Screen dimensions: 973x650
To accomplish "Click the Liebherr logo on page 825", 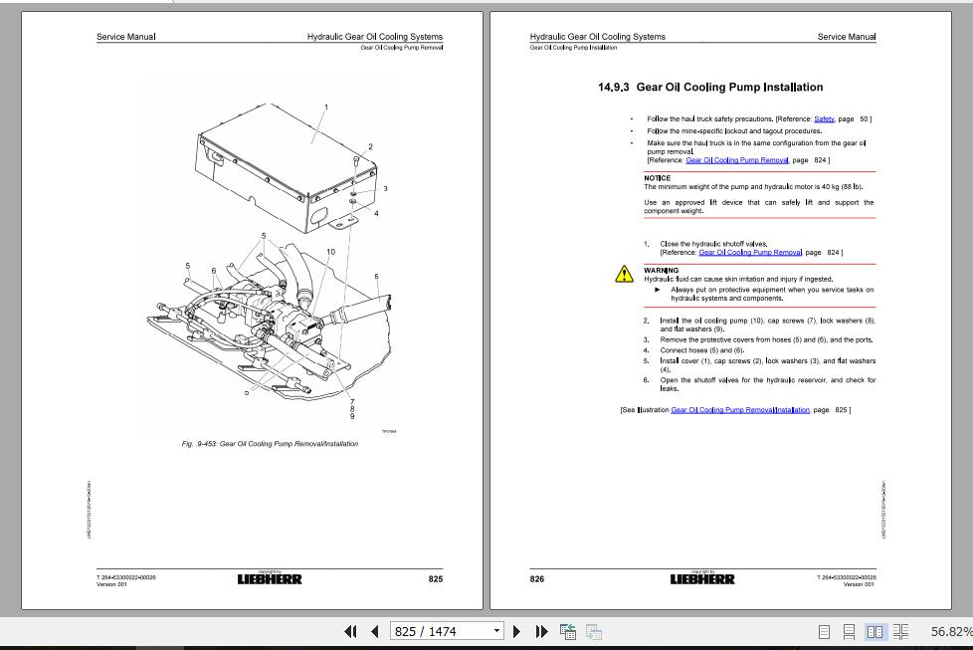I will 270,578.
